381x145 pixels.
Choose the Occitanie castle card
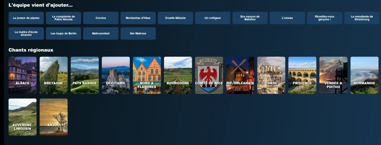click(116, 75)
